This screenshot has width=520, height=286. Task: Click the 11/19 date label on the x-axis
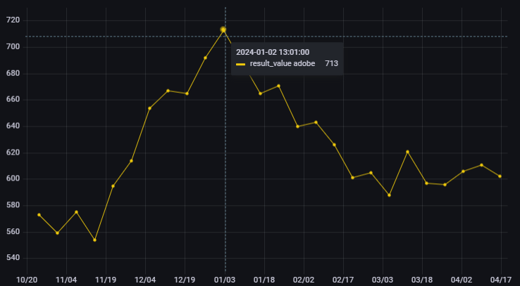[106, 280]
